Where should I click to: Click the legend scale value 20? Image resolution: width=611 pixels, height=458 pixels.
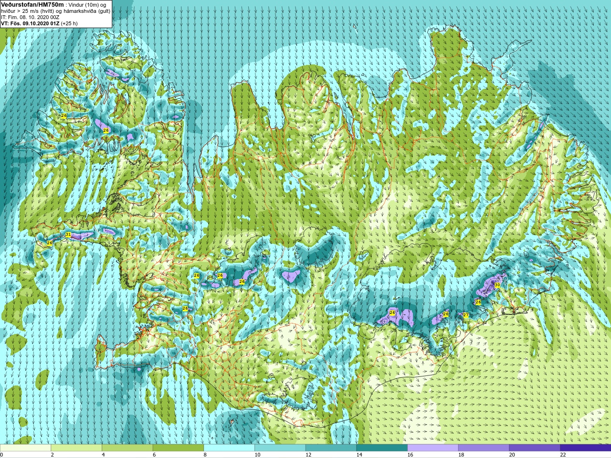coord(512,455)
